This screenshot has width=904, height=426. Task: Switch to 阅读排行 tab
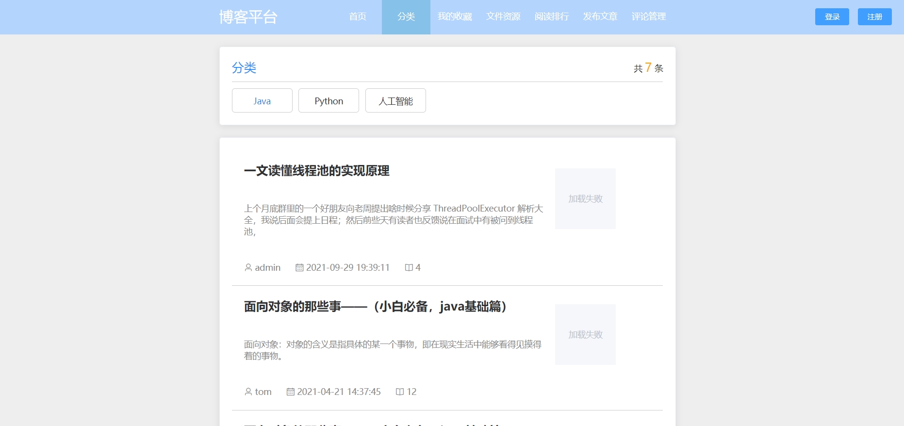pos(552,17)
